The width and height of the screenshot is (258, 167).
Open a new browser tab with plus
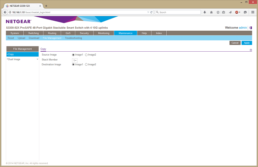coord(46,6)
